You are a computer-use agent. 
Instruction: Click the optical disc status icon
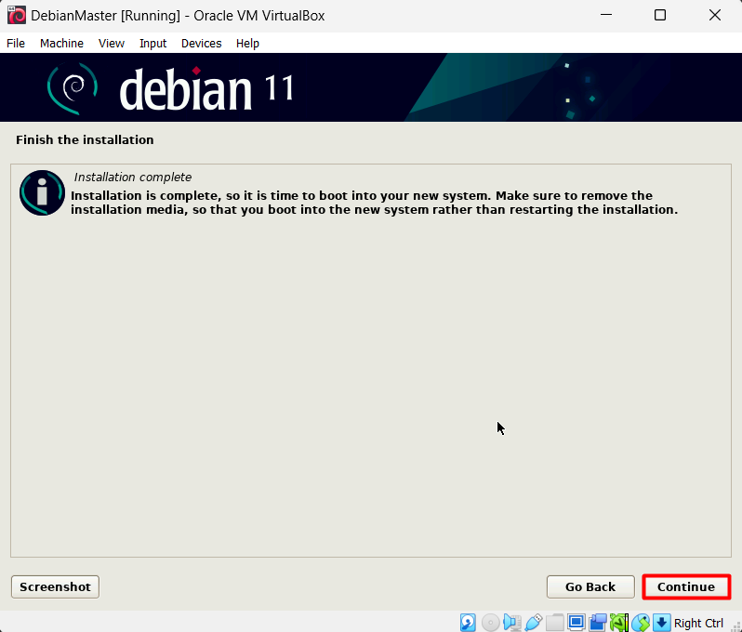coord(491,623)
